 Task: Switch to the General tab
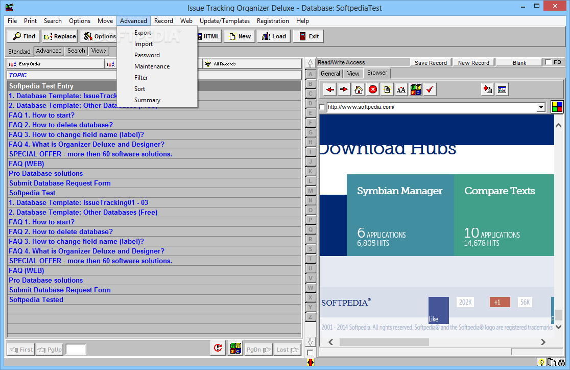click(330, 74)
